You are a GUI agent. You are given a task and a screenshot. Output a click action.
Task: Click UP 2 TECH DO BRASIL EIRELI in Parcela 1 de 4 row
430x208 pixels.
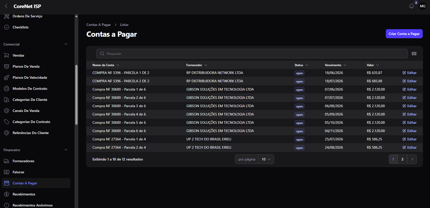[x=209, y=139]
